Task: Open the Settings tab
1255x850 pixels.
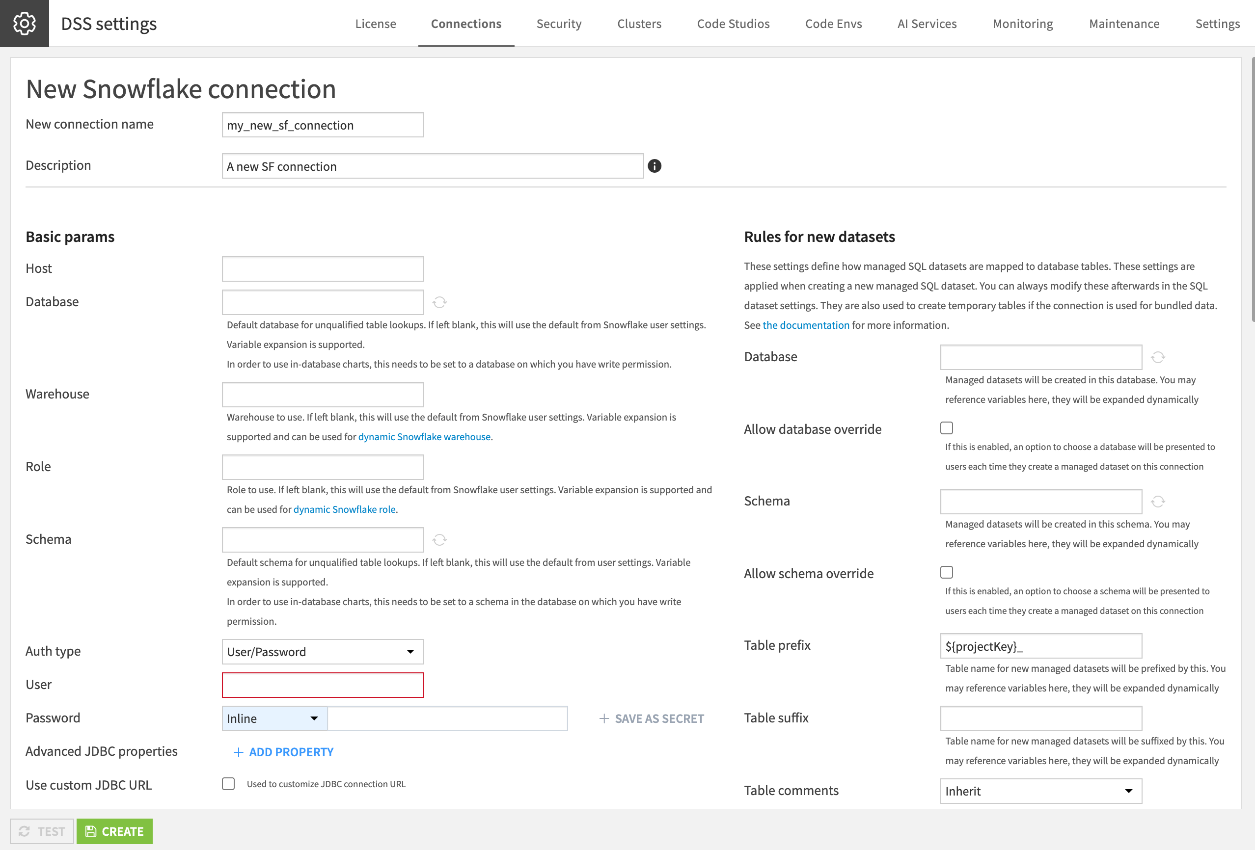Action: click(x=1218, y=24)
